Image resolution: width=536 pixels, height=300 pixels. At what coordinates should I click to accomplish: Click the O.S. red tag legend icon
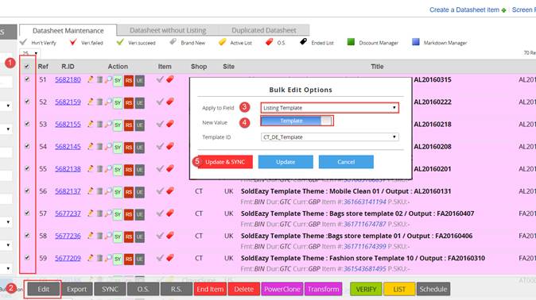[x=269, y=42]
